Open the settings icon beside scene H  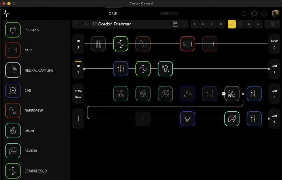click(272, 24)
